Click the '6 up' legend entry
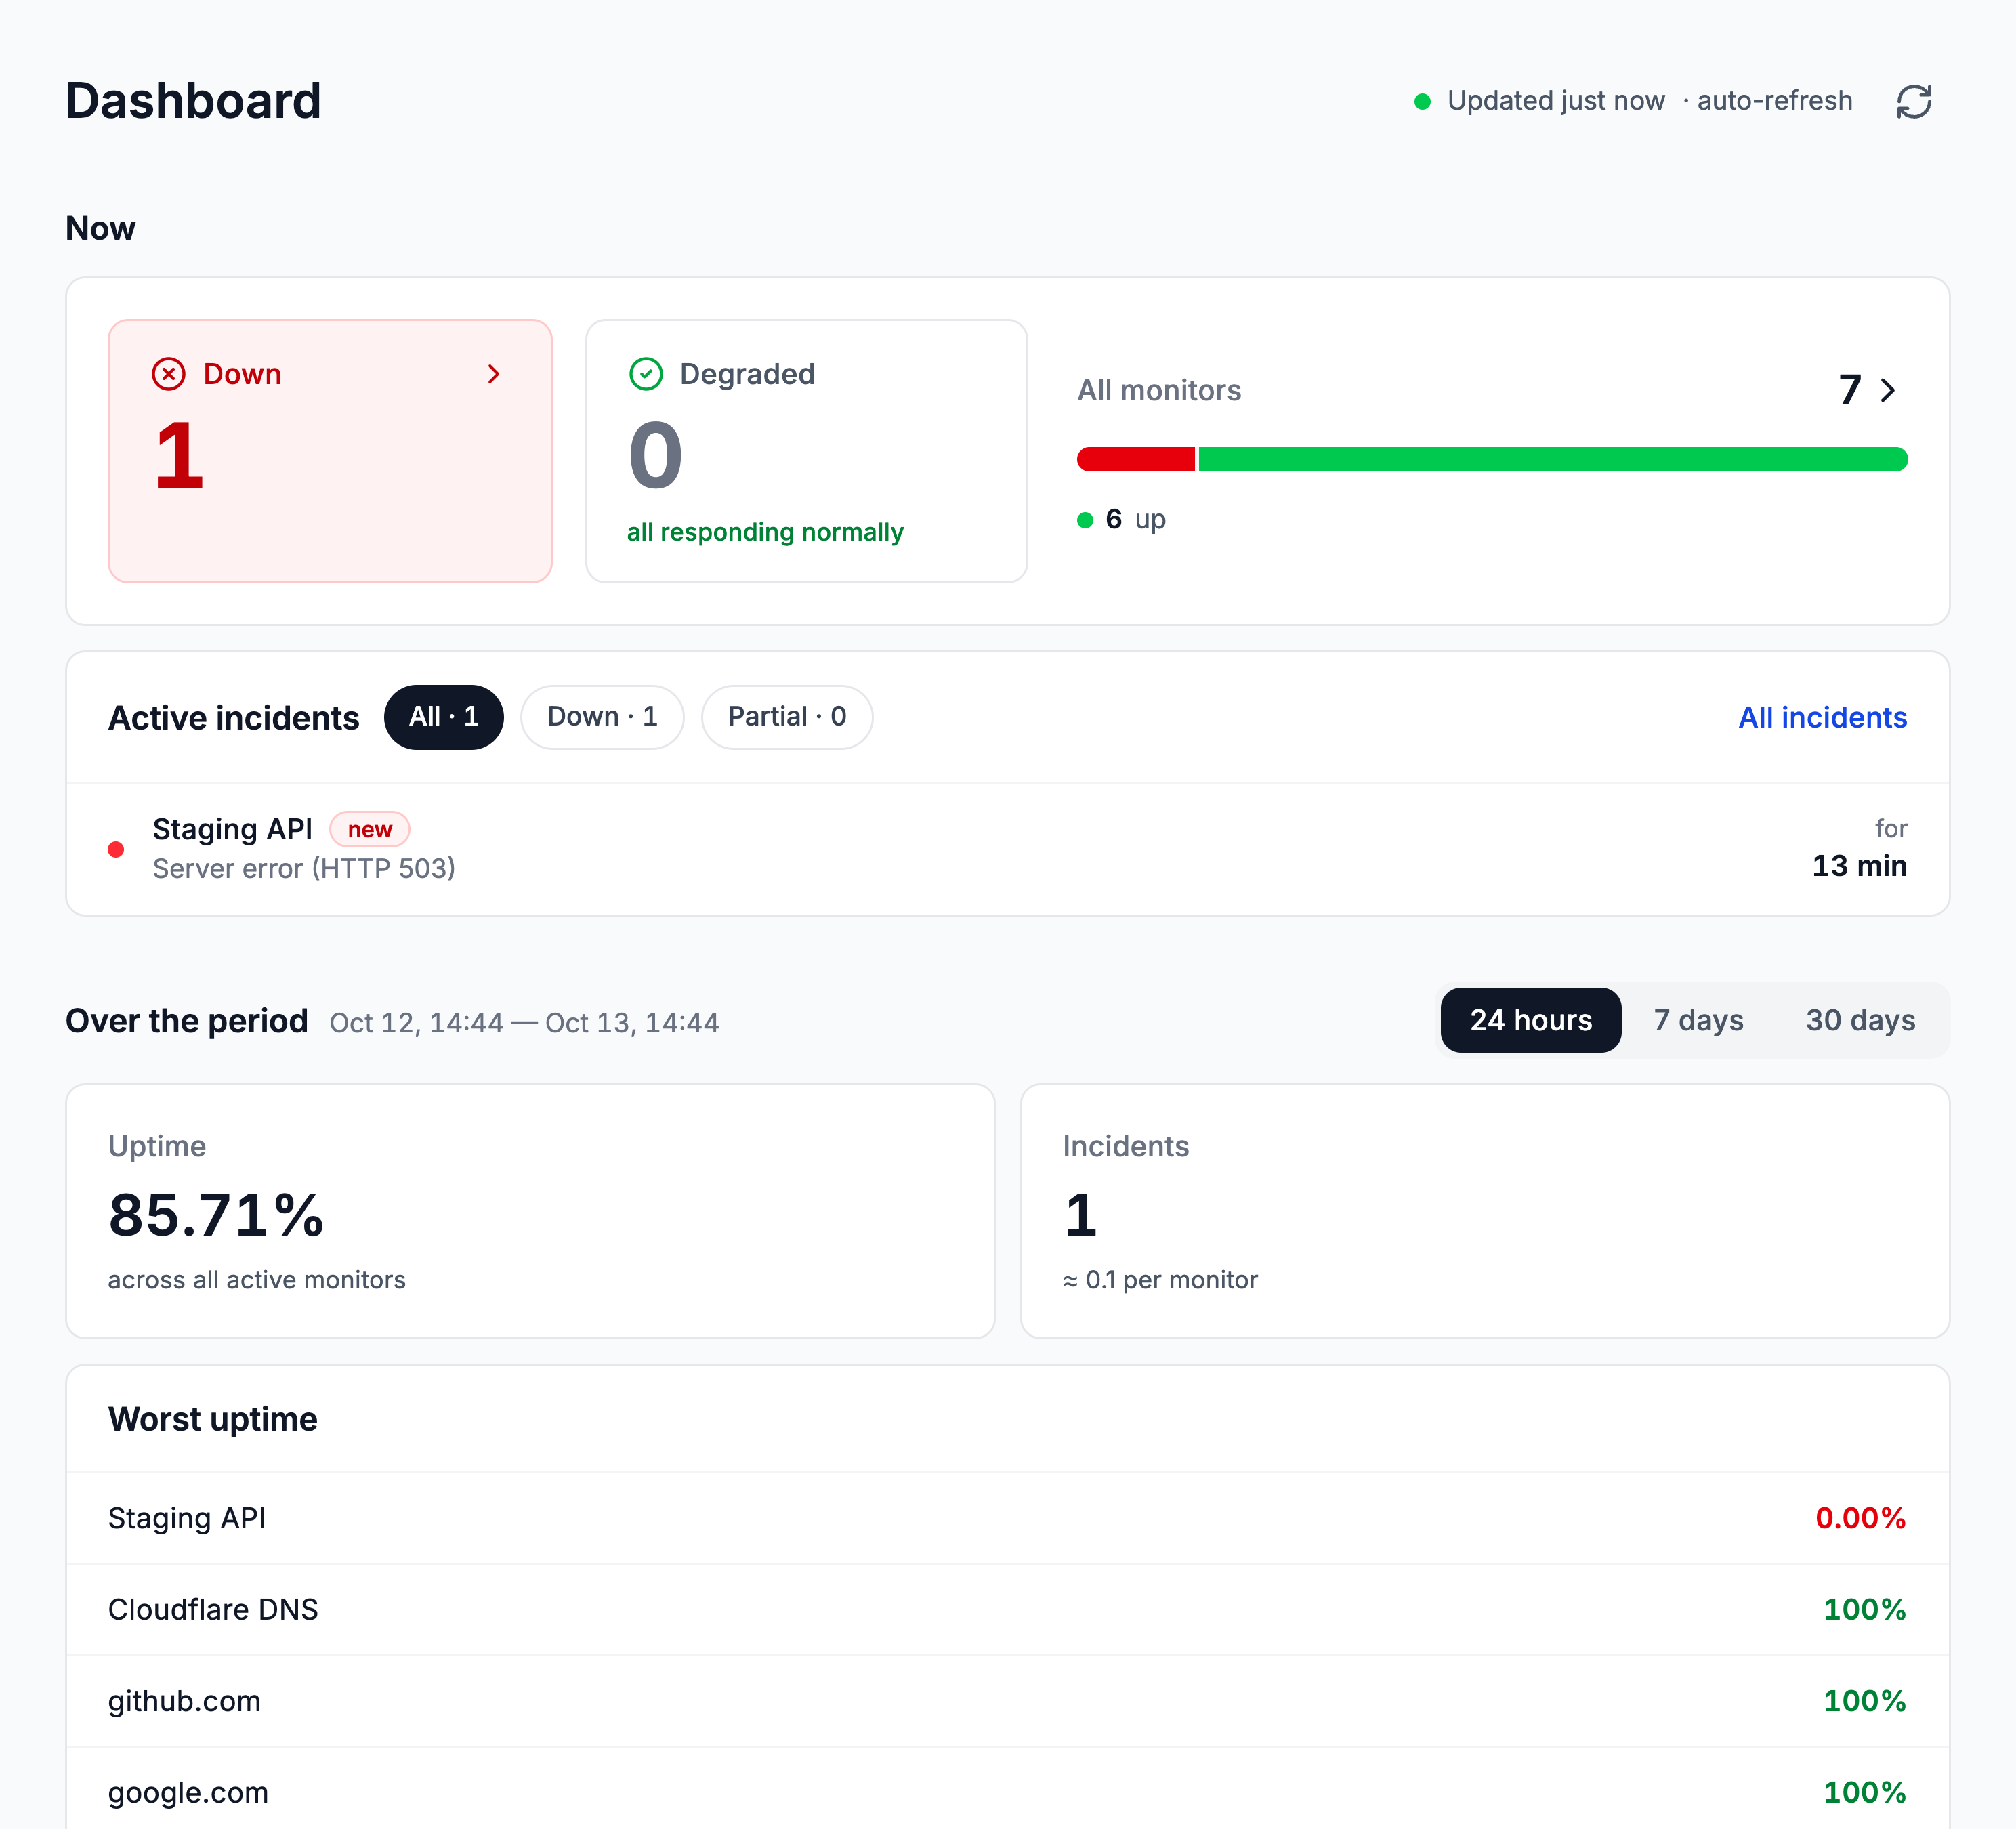 1122,519
